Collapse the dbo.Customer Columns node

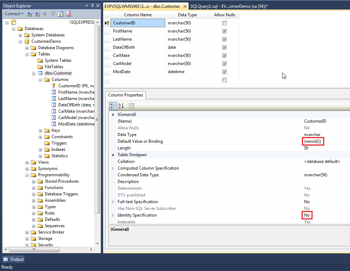(x=40, y=79)
